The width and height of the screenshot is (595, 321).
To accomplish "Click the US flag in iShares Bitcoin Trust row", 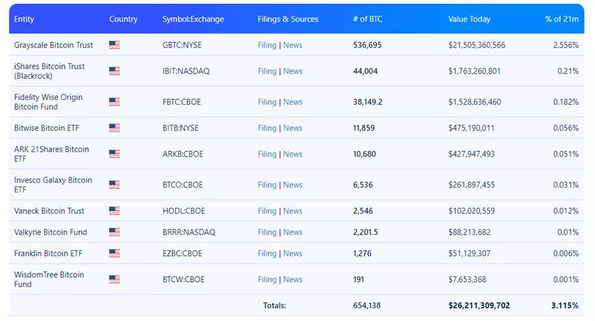I will click(114, 71).
